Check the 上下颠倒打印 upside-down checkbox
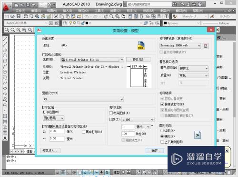 point(162,142)
